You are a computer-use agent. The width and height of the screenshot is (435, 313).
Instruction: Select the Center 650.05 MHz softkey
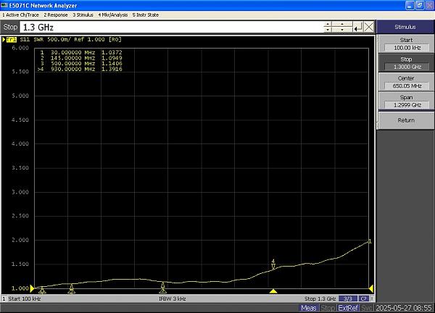coord(406,82)
